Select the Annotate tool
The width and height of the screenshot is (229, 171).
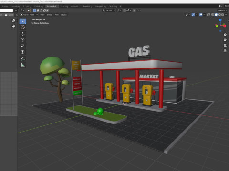point(23,59)
